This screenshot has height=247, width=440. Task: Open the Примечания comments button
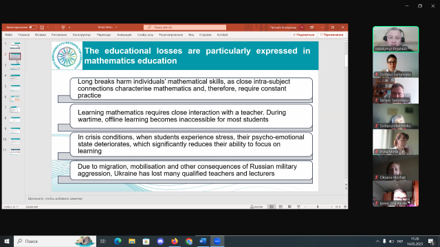[332, 35]
